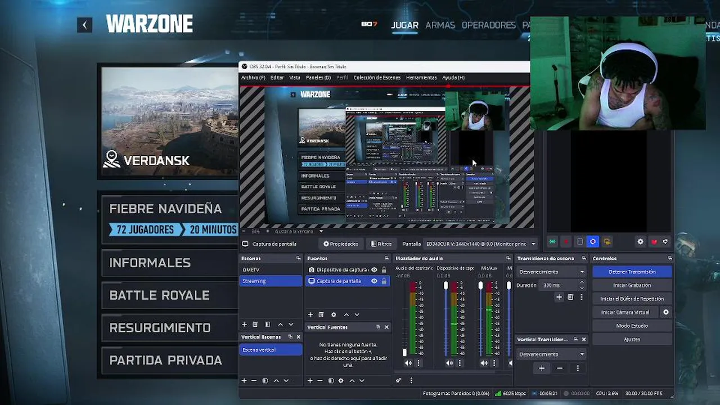The image size is (720, 405).
Task: Toggle lock on Captura de pantalla source
Action: (x=384, y=281)
